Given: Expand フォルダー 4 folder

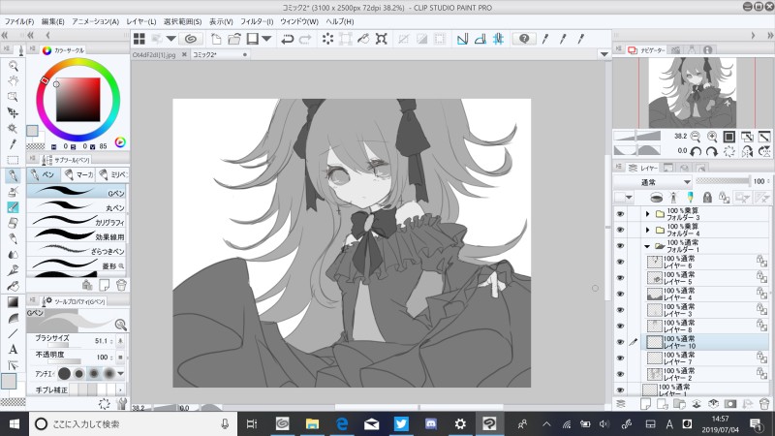Looking at the screenshot, I should [647, 230].
